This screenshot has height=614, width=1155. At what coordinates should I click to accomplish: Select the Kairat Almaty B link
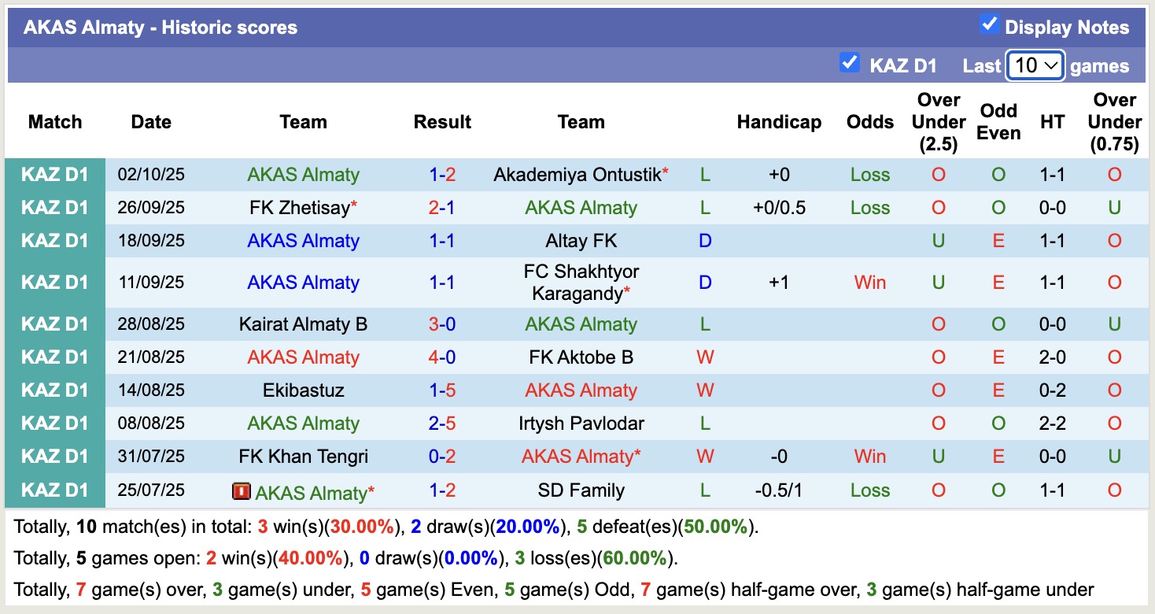coord(303,324)
